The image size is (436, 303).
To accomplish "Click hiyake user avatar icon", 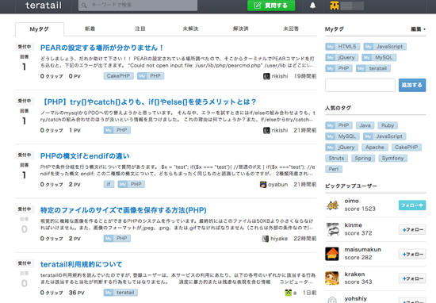I will pos(266,239).
